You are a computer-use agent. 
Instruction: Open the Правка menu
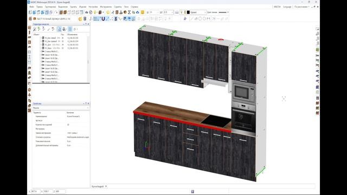(x=40, y=7)
